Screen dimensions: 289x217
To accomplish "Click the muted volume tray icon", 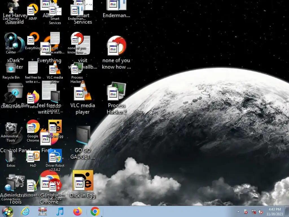I will (x=260, y=212).
